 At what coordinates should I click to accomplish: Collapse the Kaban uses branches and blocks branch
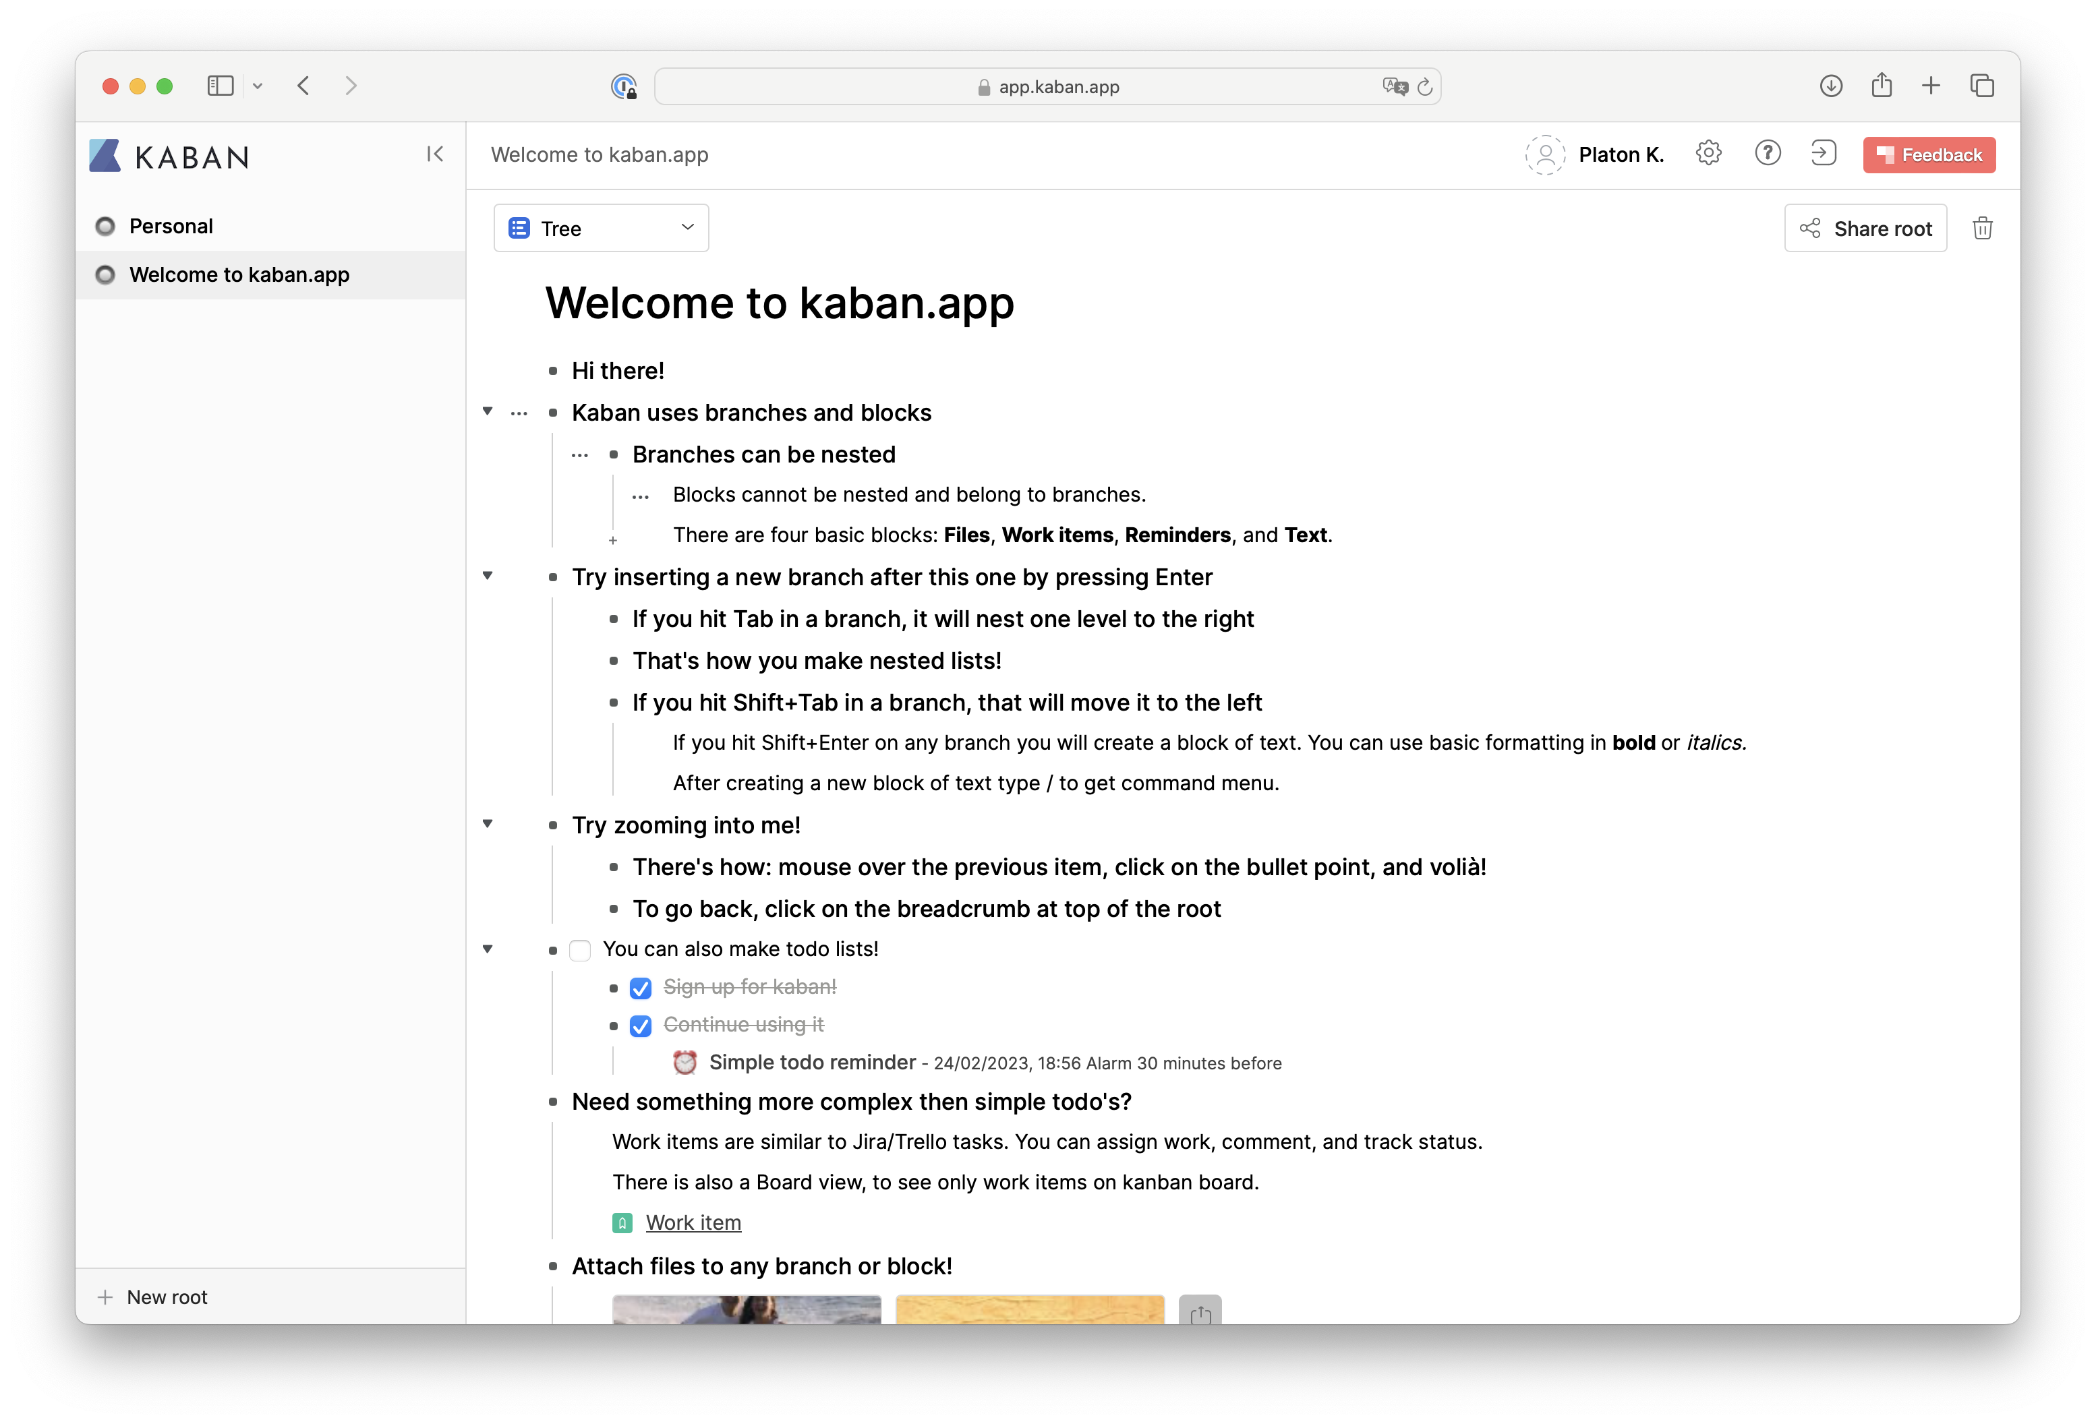pos(488,411)
